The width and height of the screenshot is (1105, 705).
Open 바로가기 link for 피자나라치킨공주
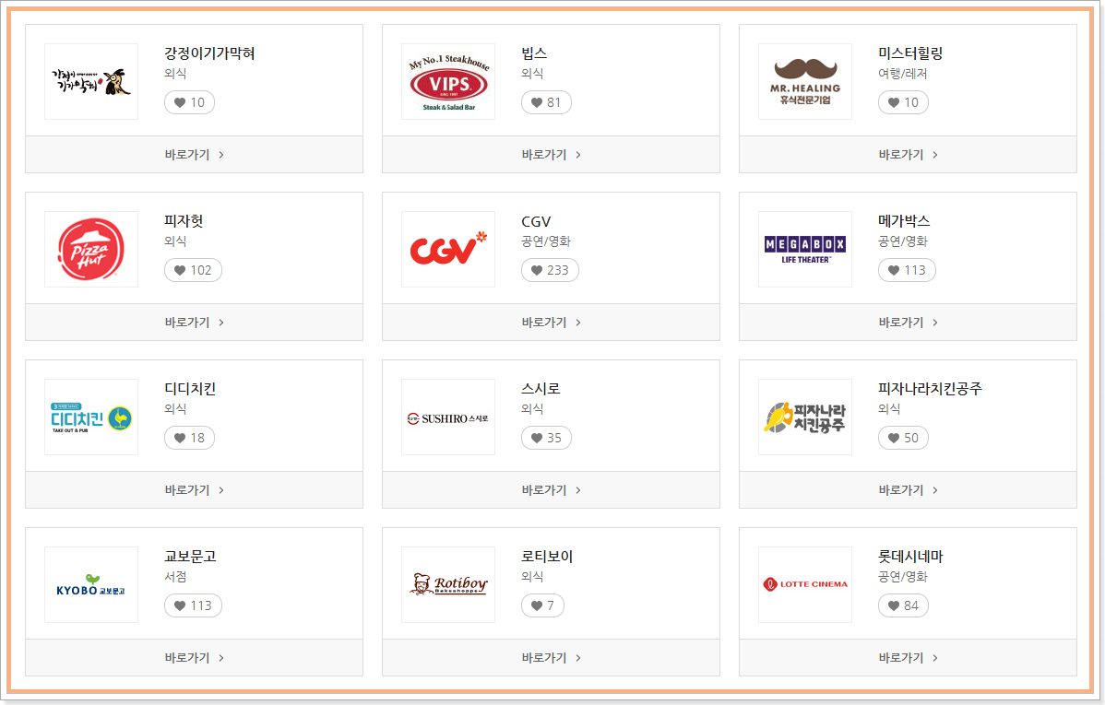pyautogui.click(x=908, y=489)
